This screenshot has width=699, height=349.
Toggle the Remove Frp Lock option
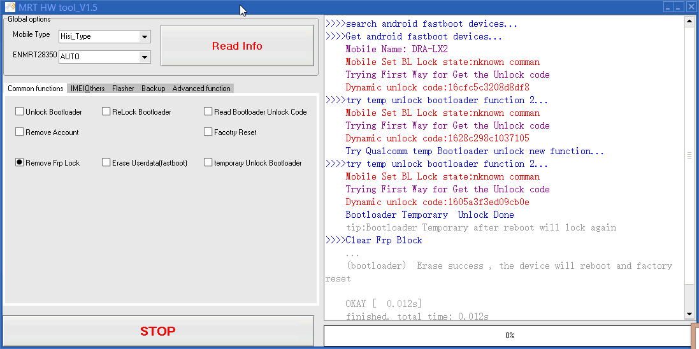(19, 162)
